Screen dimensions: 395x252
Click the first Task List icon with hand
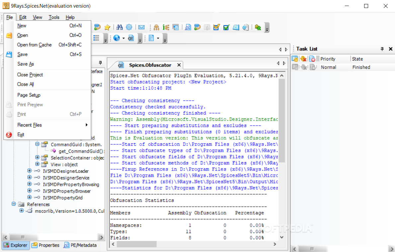tap(295, 59)
